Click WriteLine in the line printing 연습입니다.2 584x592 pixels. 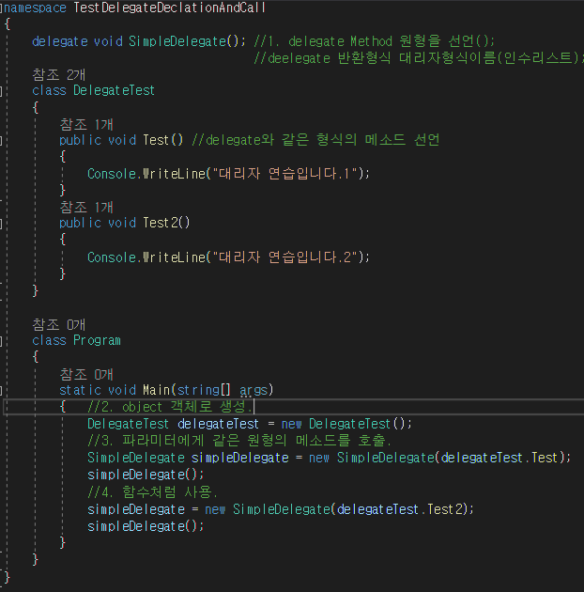174,257
